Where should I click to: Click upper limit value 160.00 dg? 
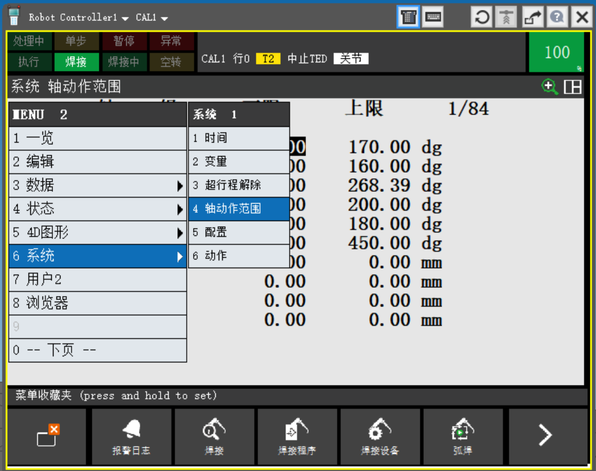pyautogui.click(x=395, y=166)
